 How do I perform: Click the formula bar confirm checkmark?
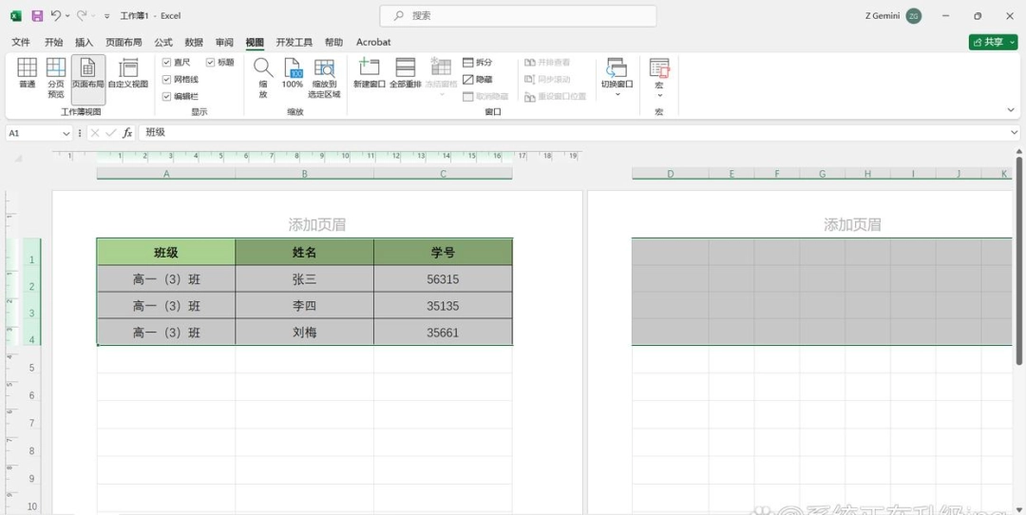coord(110,133)
